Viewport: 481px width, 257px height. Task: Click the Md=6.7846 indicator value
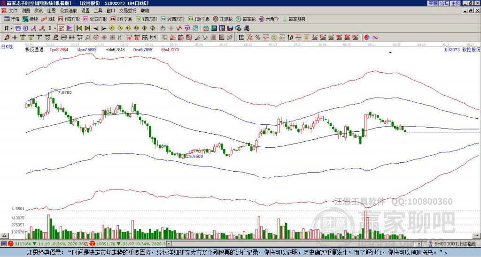click(x=115, y=49)
